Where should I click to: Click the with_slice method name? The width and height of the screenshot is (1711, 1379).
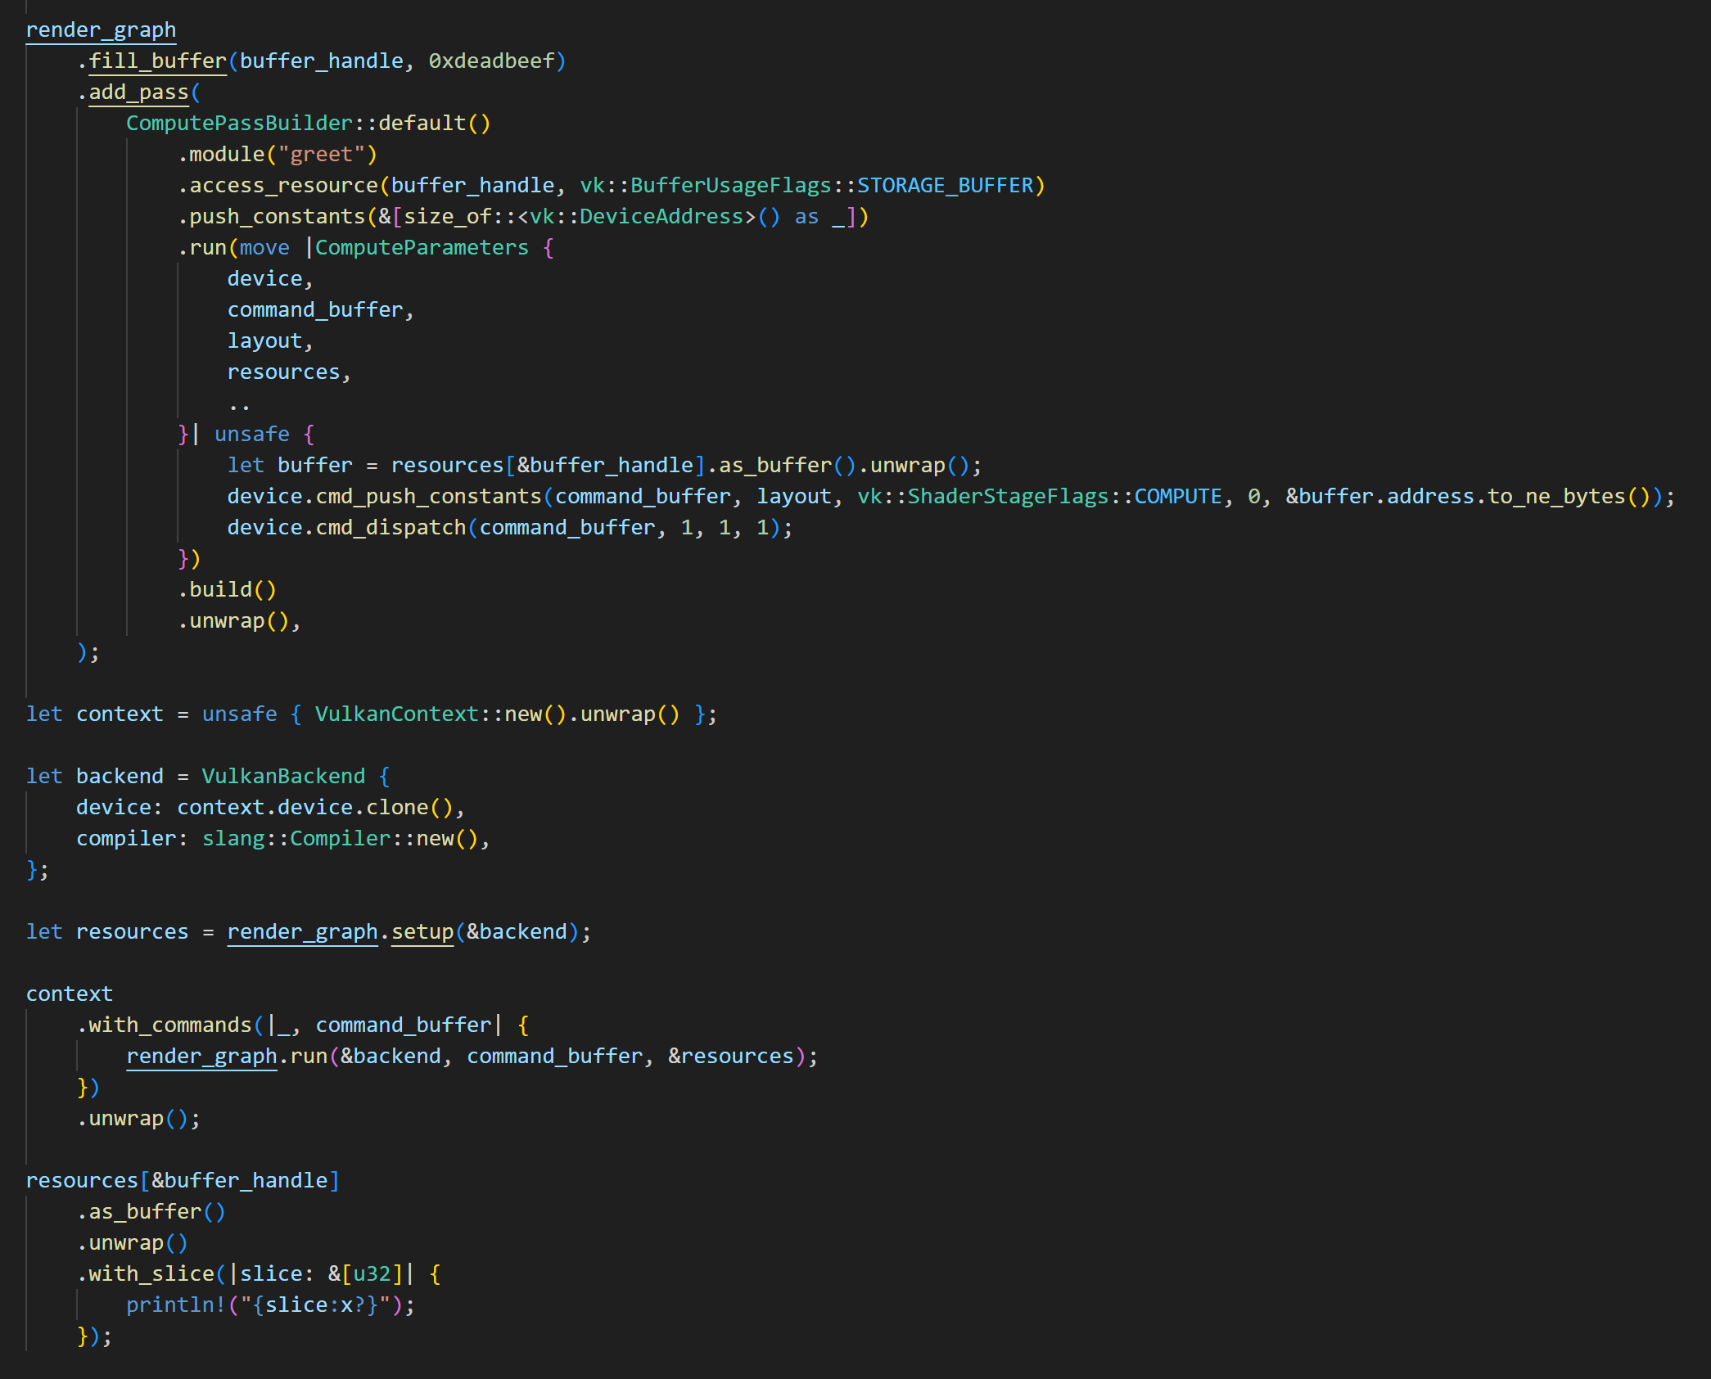click(151, 1274)
